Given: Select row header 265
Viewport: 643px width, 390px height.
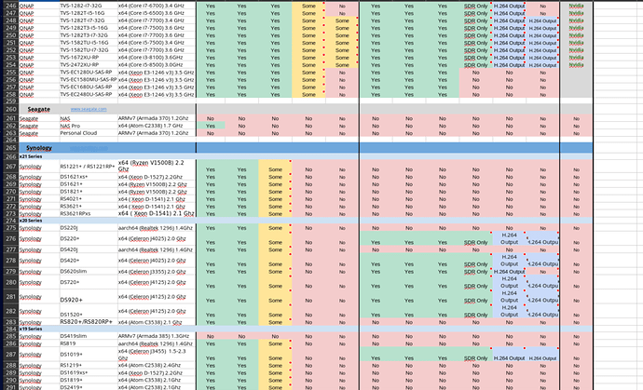Looking at the screenshot, I should (10, 148).
